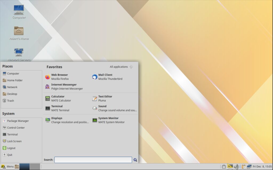Click the show desktop tray icon
273x170 pixels.
(224, 167)
